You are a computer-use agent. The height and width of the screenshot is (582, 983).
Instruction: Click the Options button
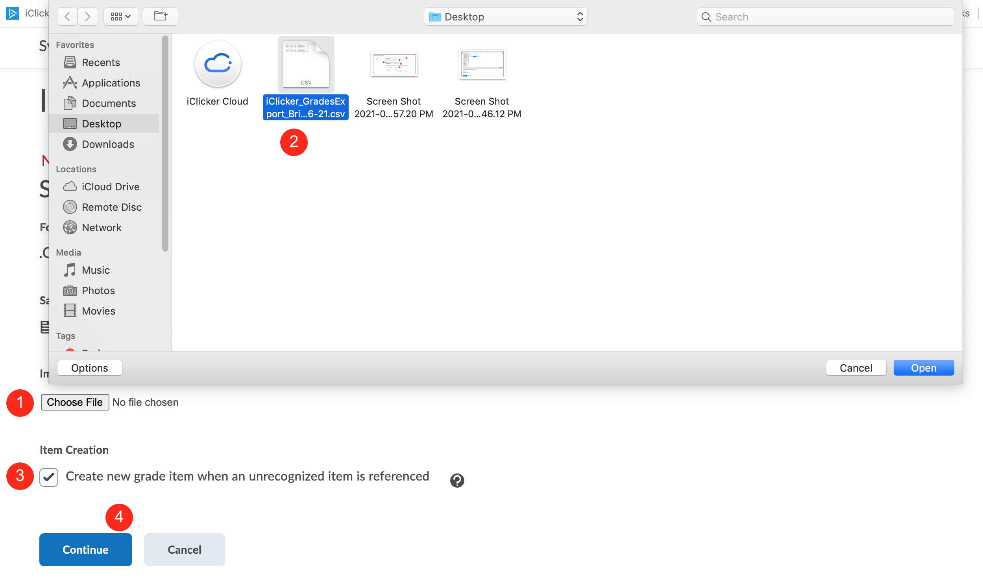(x=90, y=368)
